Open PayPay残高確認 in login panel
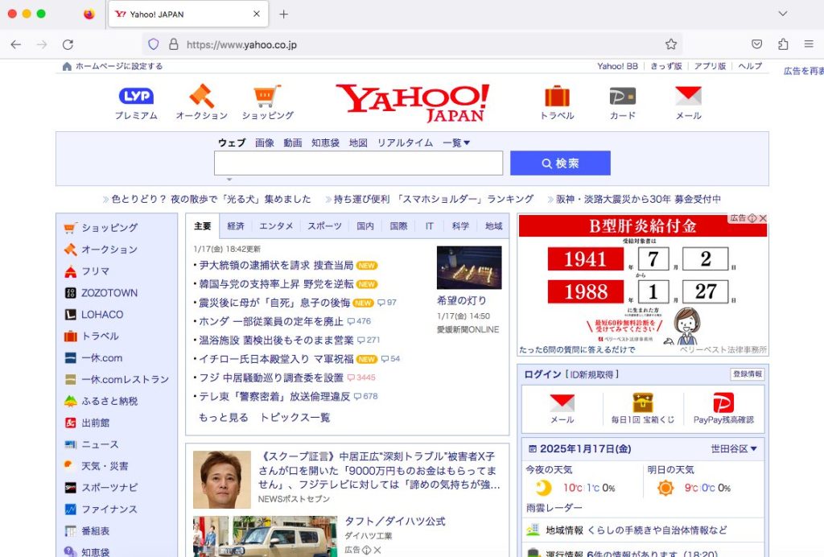Image resolution: width=824 pixels, height=557 pixels. click(x=723, y=409)
